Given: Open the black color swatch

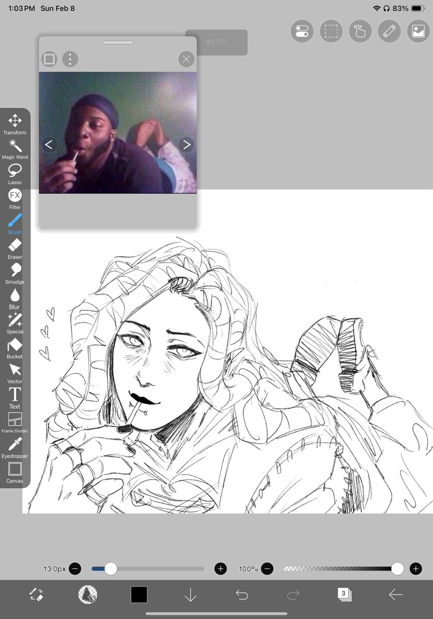Looking at the screenshot, I should tap(139, 595).
